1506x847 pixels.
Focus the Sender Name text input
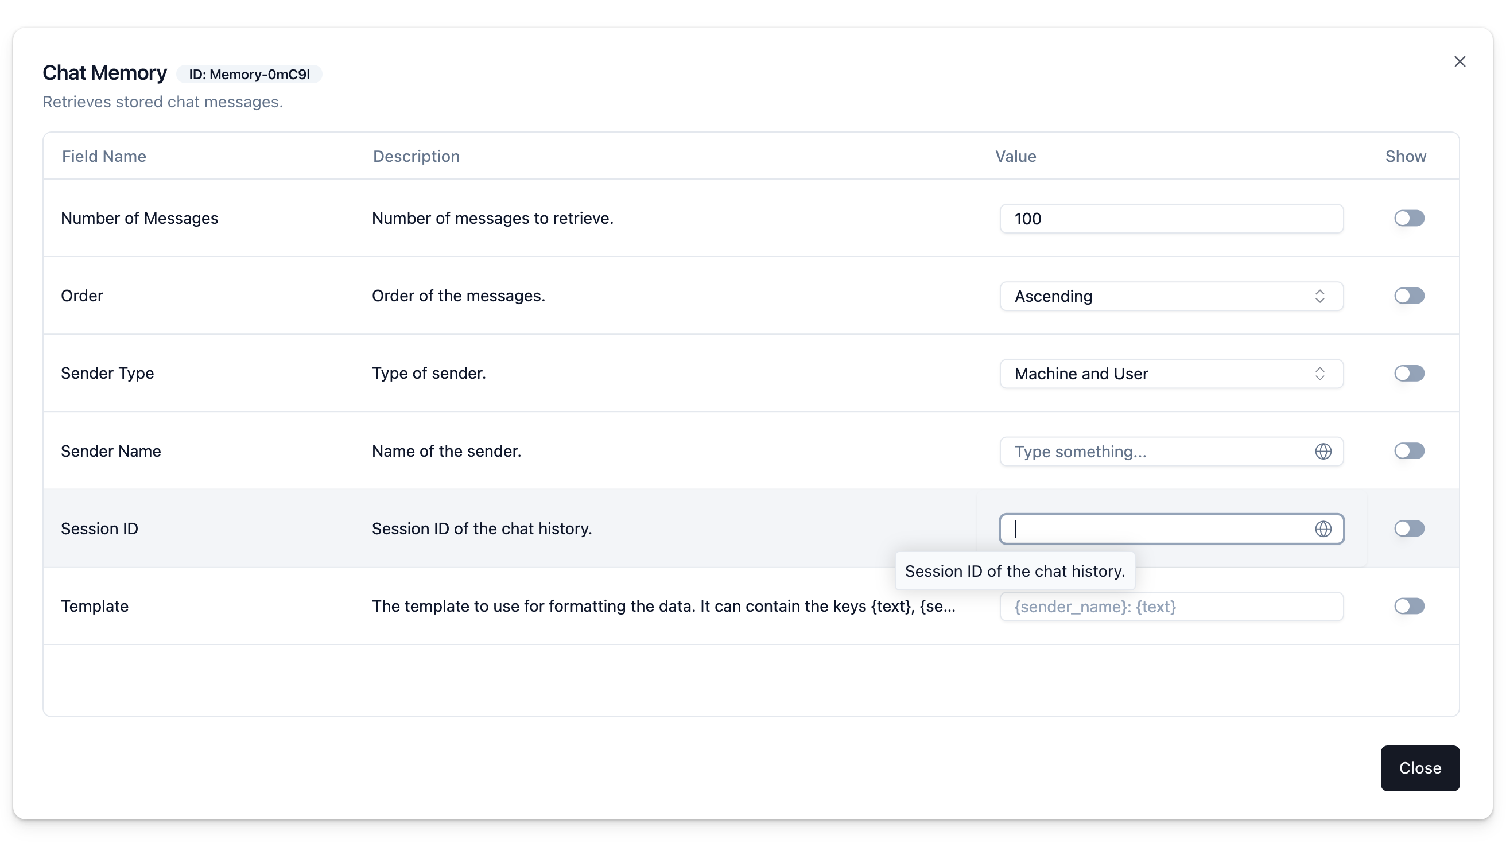point(1158,451)
